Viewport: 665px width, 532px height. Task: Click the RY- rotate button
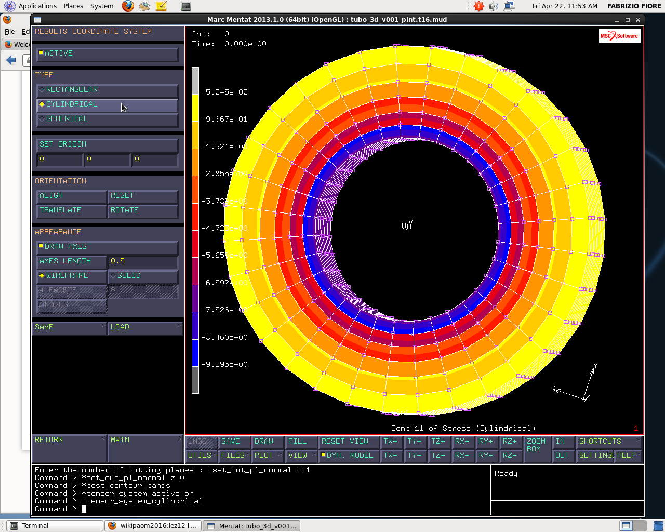486,456
